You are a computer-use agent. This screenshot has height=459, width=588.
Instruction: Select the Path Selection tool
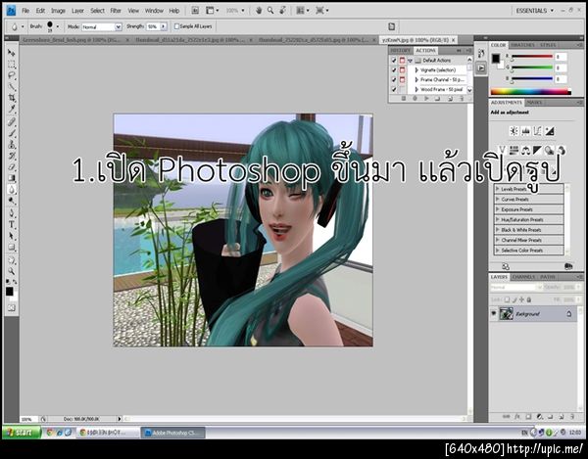coord(11,236)
